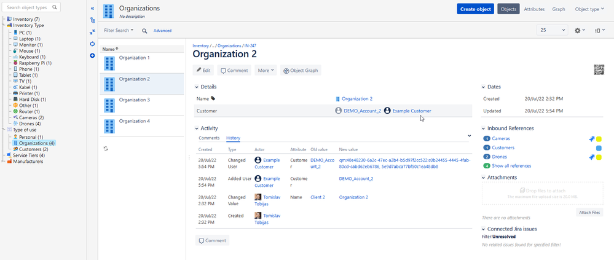614x260 pixels.
Task: Click the Organization 4 building icon
Action: [x=109, y=126]
